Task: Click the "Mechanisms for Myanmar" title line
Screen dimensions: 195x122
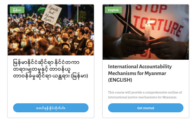Action: (137, 73)
